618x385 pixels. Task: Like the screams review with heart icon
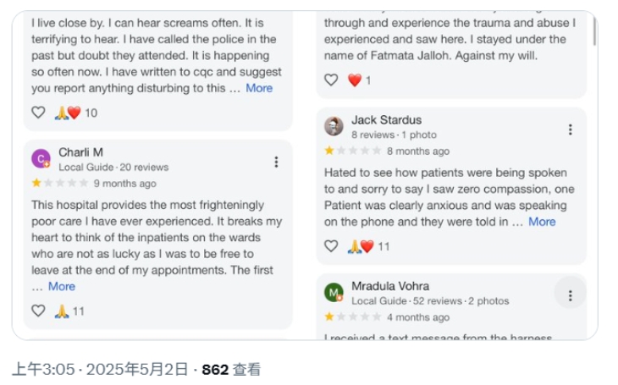[38, 113]
